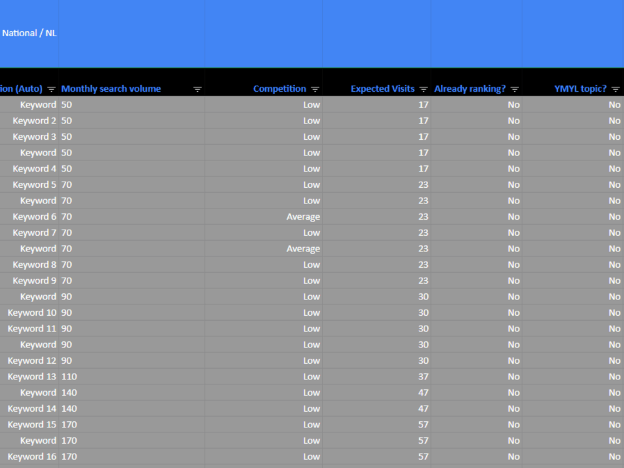Select the search volume cell showing 110

(x=132, y=376)
